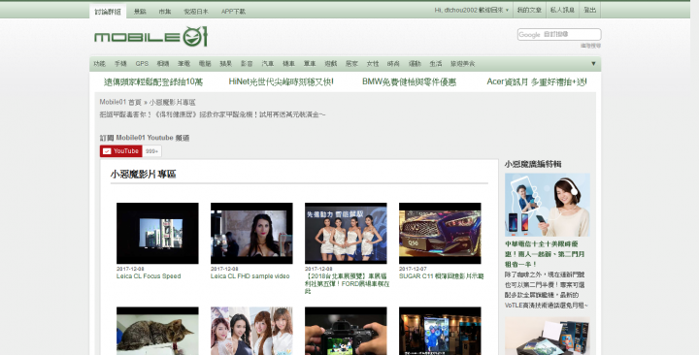Go to the APP下載 tab
The image size is (699, 355).
[233, 12]
